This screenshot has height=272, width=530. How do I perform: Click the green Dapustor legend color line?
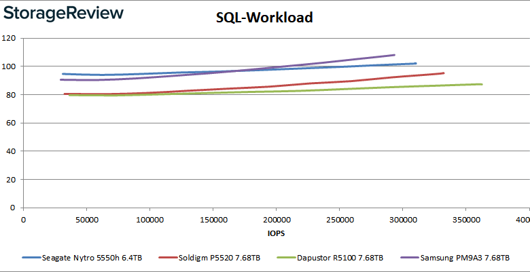(286, 258)
